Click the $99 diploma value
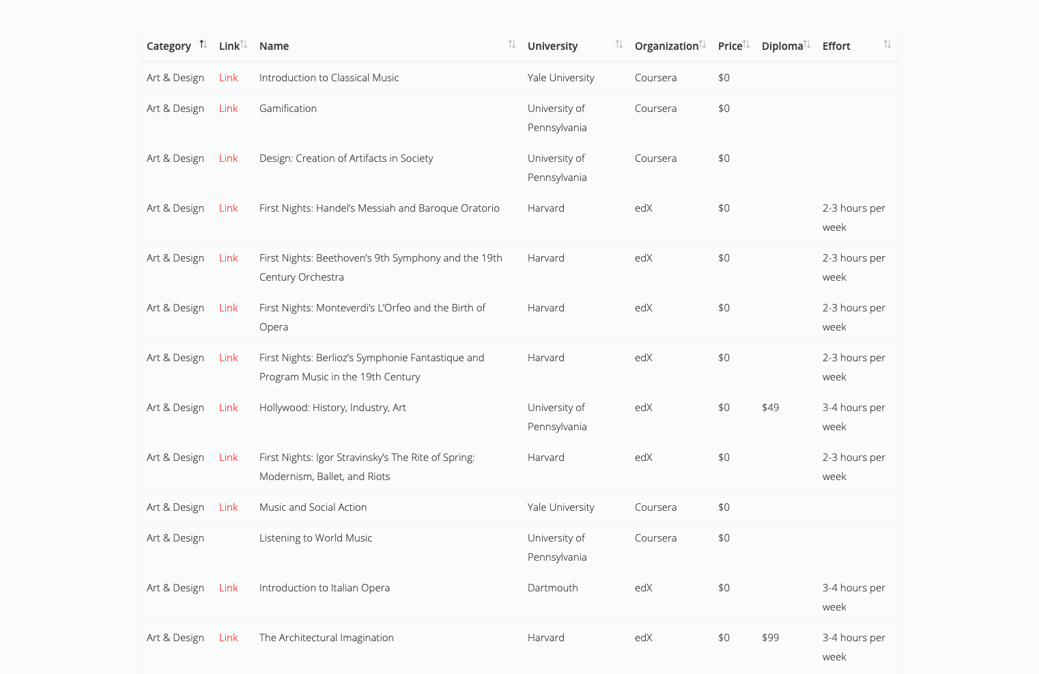The width and height of the screenshot is (1039, 674). click(x=770, y=638)
